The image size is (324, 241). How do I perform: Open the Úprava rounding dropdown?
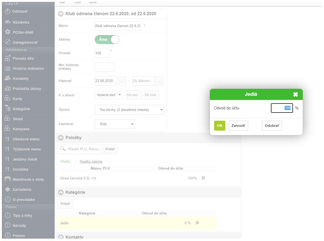[x=129, y=110]
